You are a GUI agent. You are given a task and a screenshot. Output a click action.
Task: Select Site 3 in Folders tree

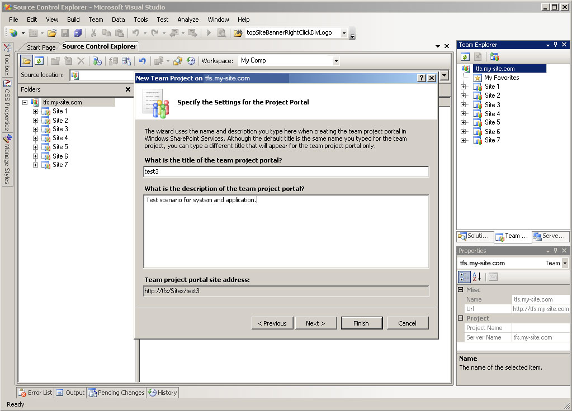(x=60, y=129)
